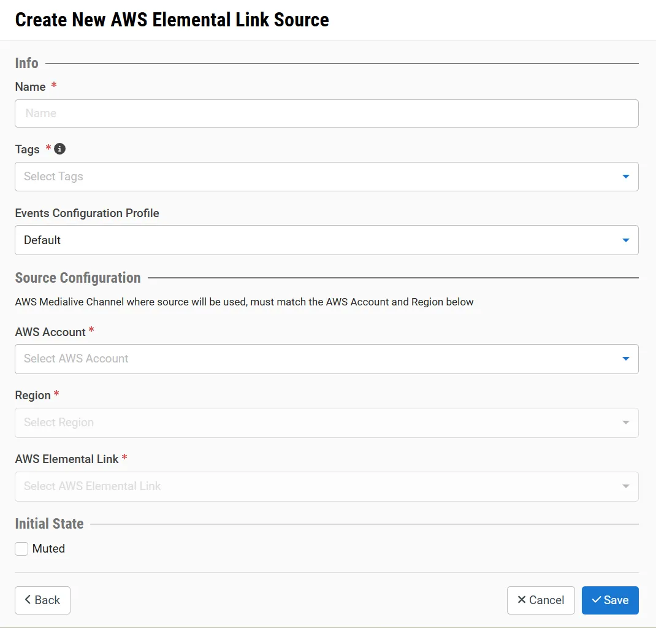Click the 'Create New AWS Elemental Link Source' title
656x628 pixels.
172,20
